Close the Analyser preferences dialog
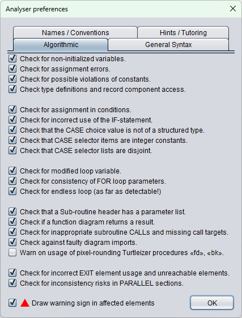 (233, 9)
